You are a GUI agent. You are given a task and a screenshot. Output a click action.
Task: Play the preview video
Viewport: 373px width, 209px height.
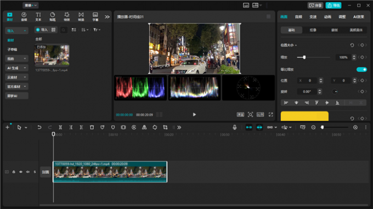194,115
